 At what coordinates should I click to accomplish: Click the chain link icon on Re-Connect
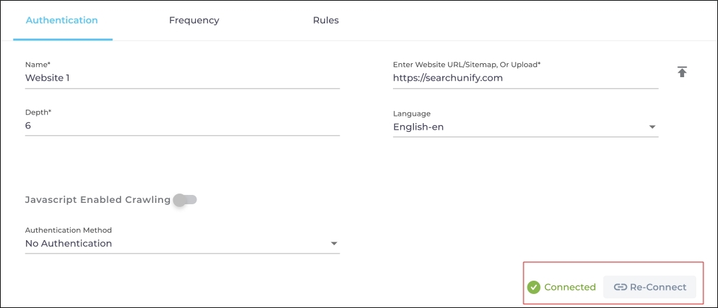click(620, 287)
